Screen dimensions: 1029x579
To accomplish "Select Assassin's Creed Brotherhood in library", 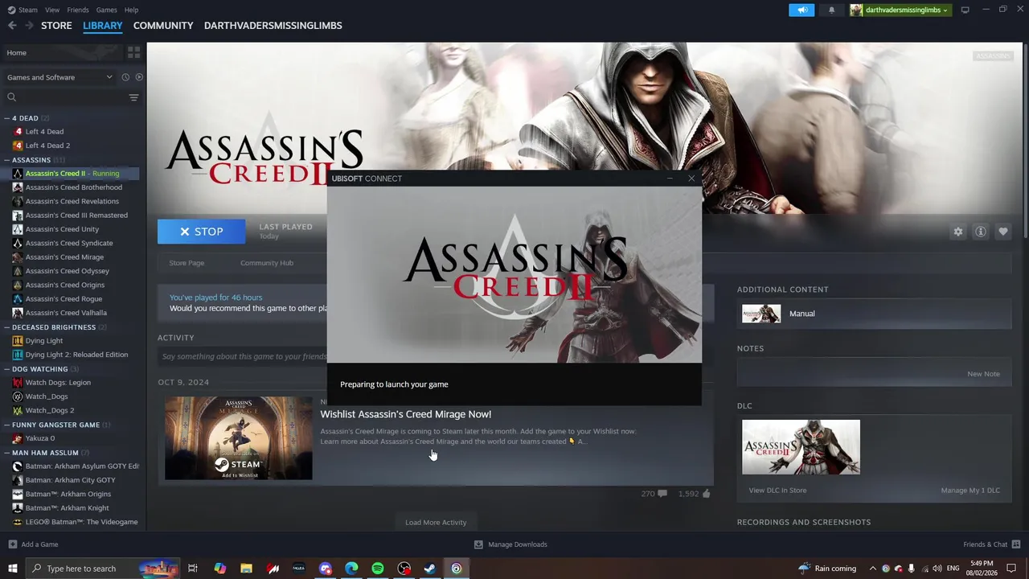I will click(x=74, y=187).
